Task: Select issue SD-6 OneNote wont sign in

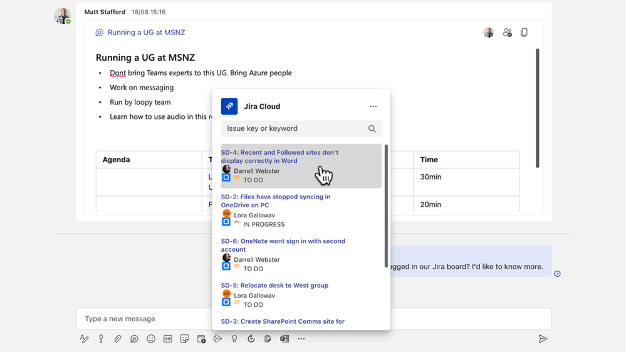Action: (301, 254)
